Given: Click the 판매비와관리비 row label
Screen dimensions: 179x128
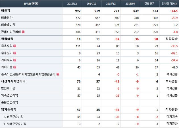Looking at the screenshot, I should (11, 32).
